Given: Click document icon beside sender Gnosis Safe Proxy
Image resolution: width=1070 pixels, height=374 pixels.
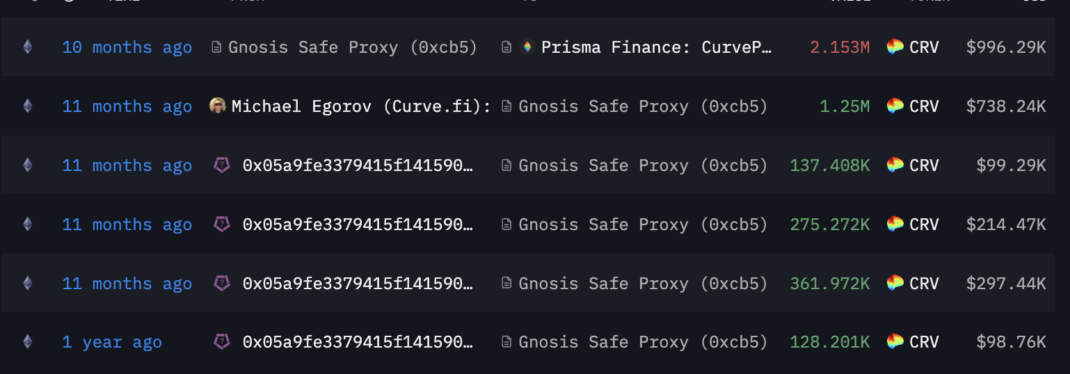Looking at the screenshot, I should [x=216, y=47].
